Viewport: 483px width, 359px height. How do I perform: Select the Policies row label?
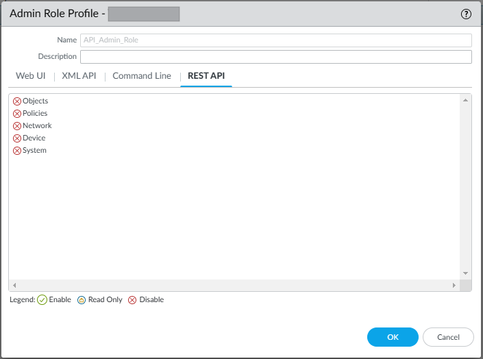click(x=35, y=114)
